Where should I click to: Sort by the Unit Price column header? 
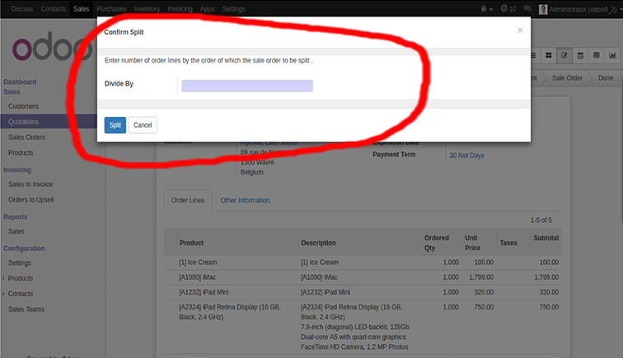pos(472,243)
